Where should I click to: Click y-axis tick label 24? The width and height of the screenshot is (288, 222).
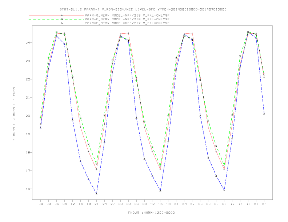(x=28, y=43)
